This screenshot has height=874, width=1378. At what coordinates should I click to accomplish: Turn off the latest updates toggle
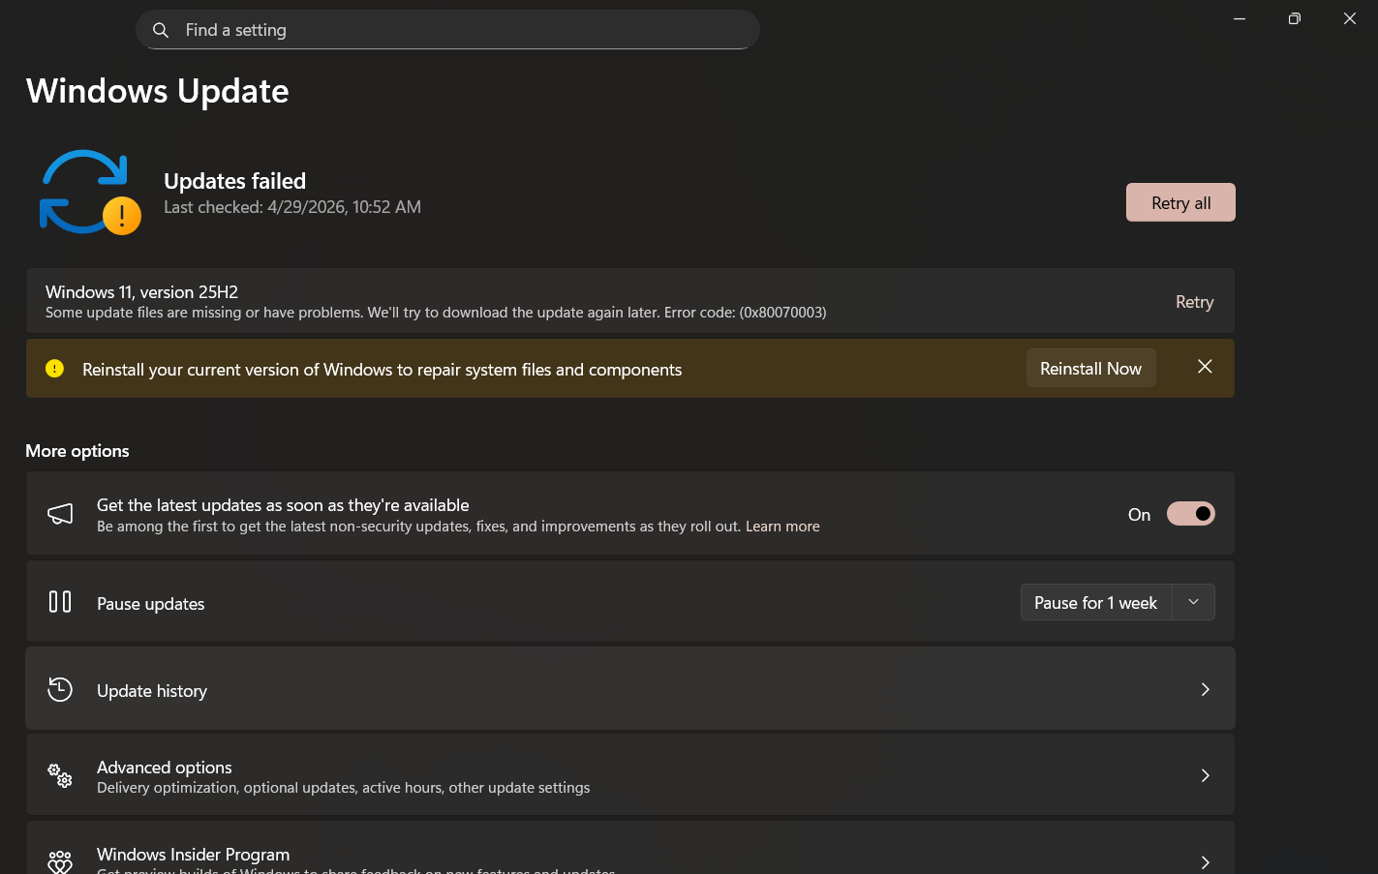tap(1191, 514)
